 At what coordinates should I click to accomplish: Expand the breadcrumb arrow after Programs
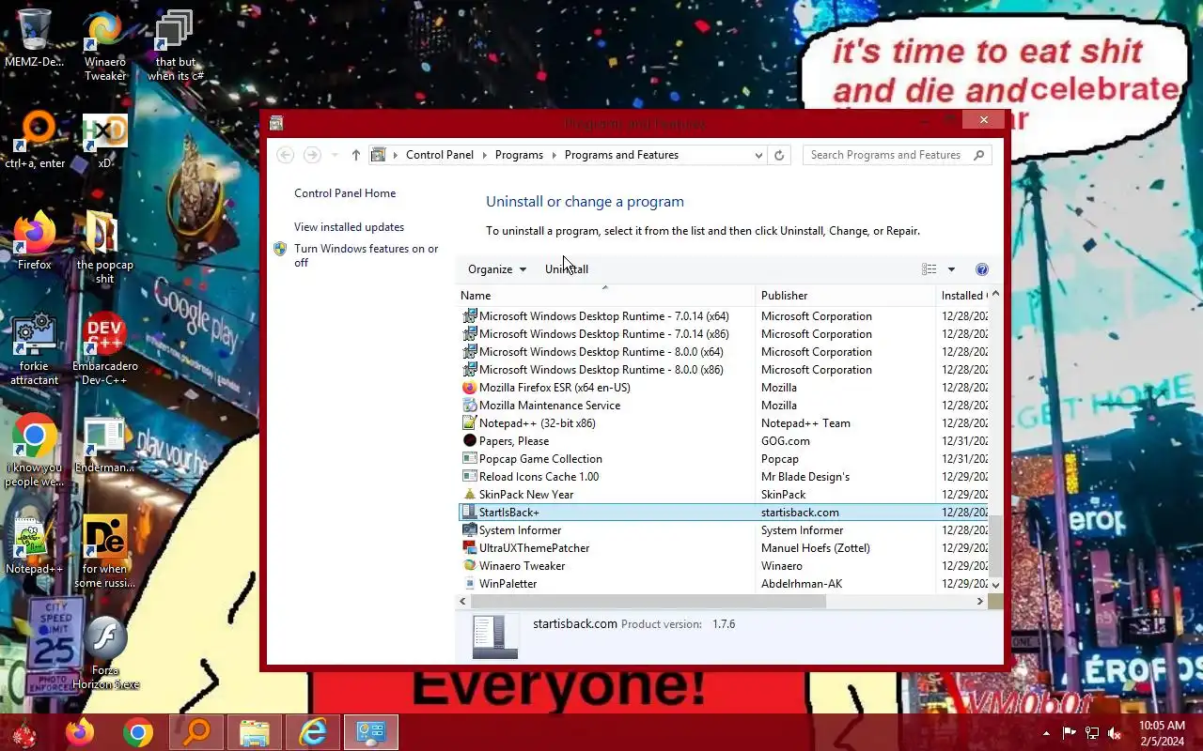coord(554,155)
